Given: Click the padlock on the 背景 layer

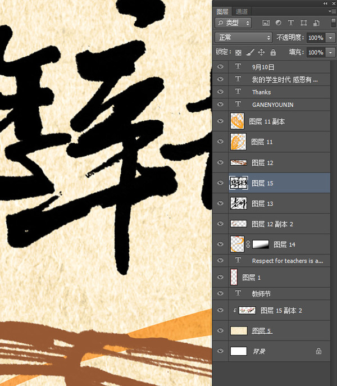Looking at the screenshot, I should pyautogui.click(x=318, y=351).
